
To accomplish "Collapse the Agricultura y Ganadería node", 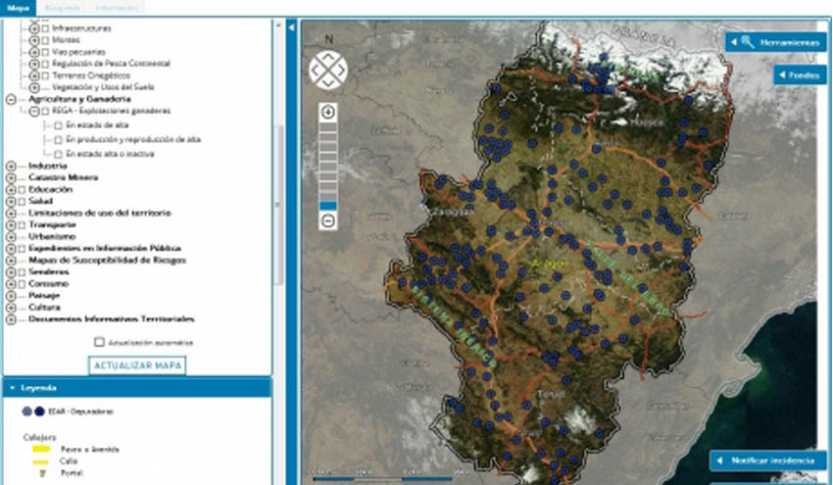I will pos(11,99).
